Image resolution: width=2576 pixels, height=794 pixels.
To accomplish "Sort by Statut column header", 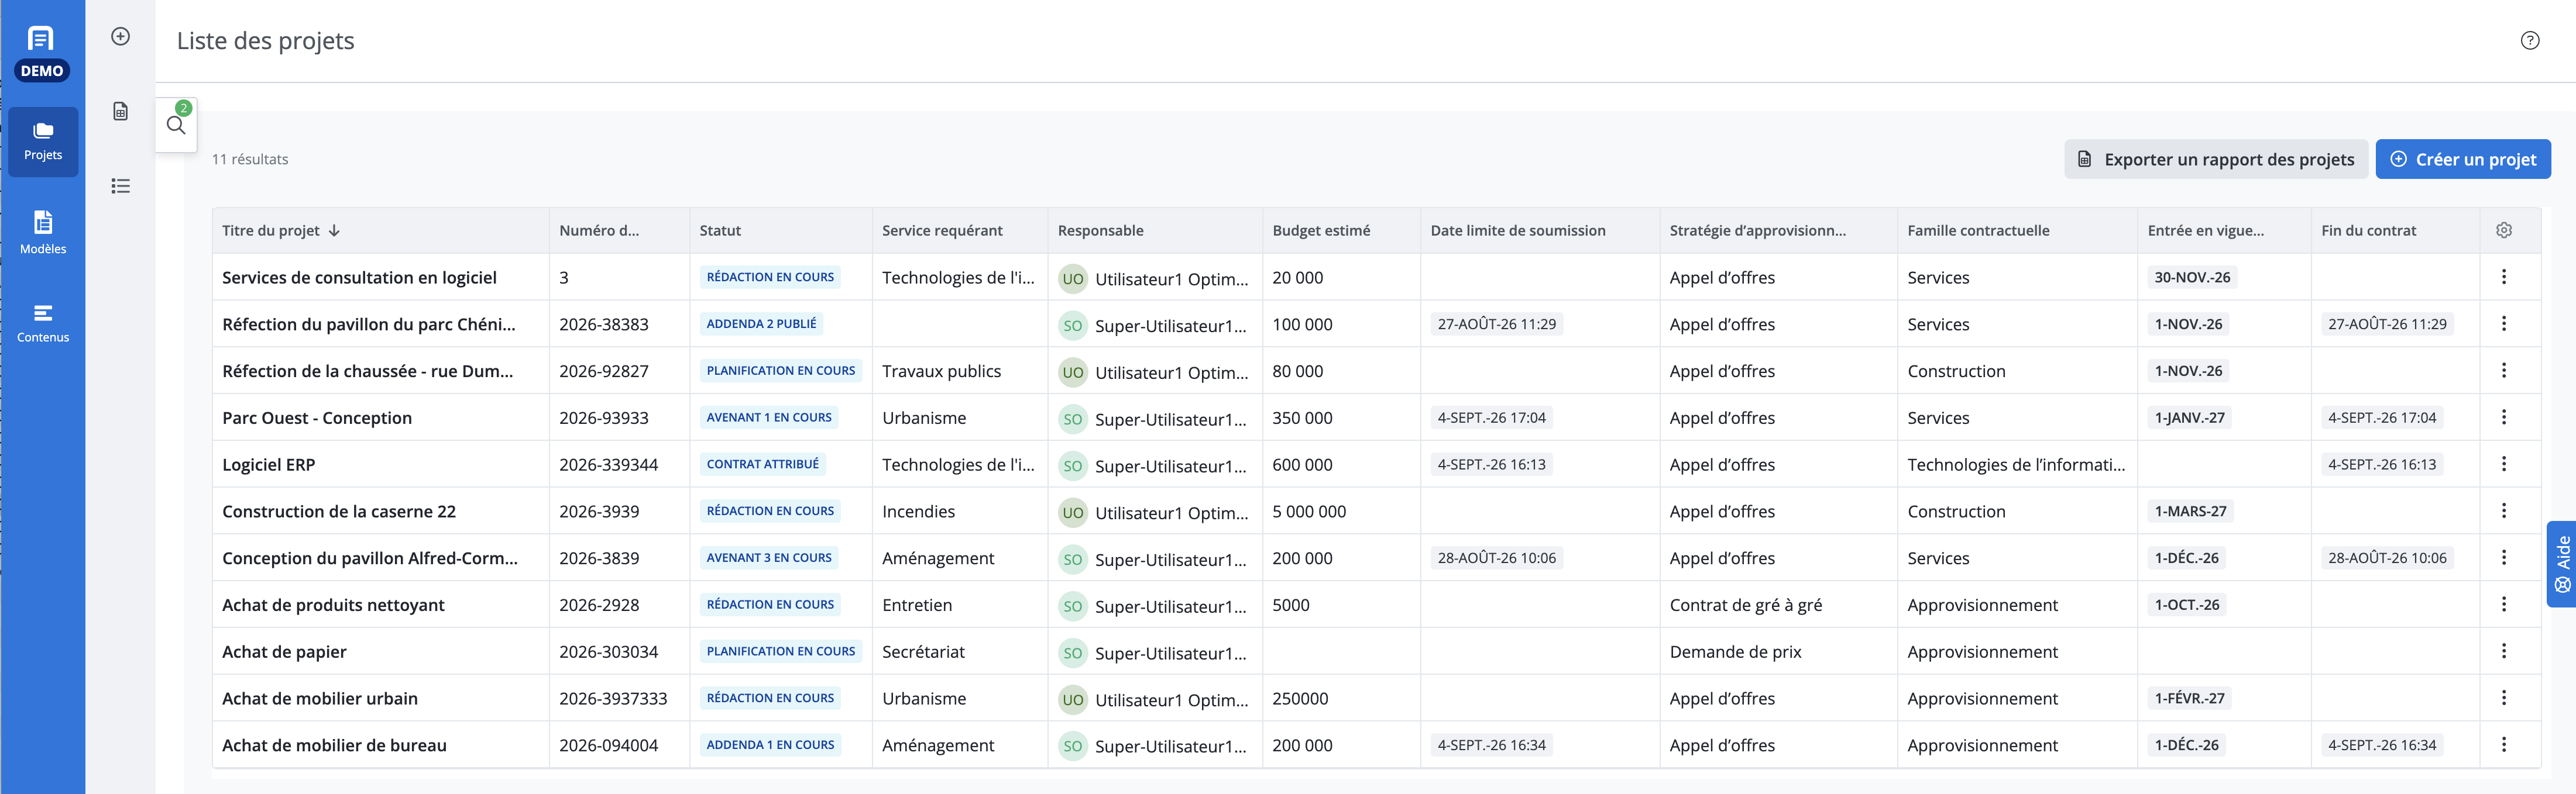I will 720,231.
